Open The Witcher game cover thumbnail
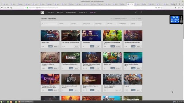The width and height of the screenshot is (184, 103). [x=71, y=35]
